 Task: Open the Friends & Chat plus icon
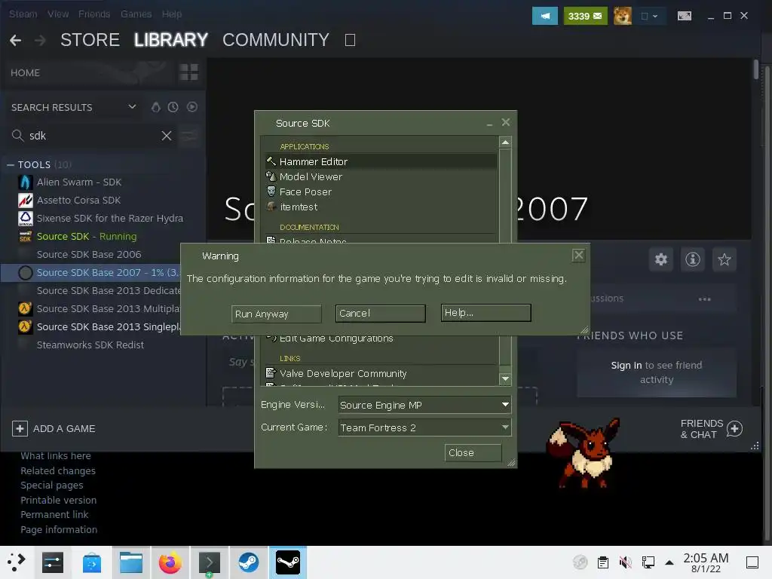coord(734,429)
